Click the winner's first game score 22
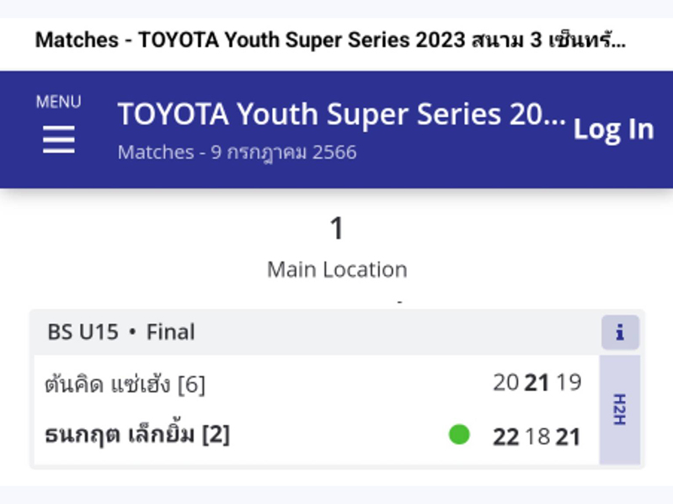The width and height of the screenshot is (673, 504). 506,438
